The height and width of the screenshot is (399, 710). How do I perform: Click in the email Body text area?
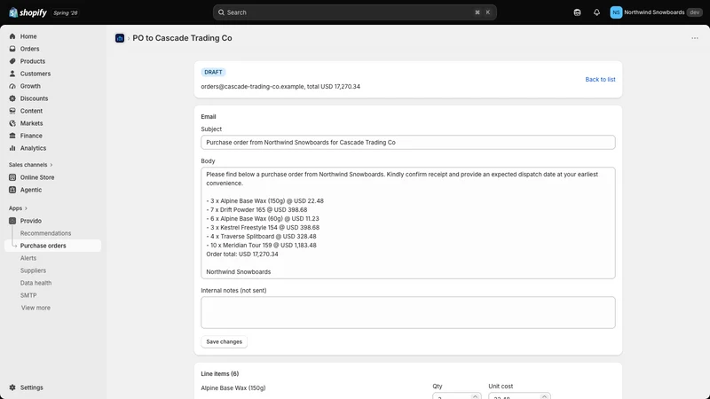pos(408,223)
